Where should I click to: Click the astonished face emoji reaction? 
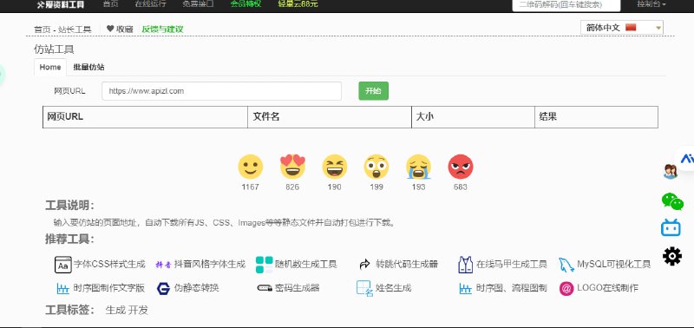point(376,167)
